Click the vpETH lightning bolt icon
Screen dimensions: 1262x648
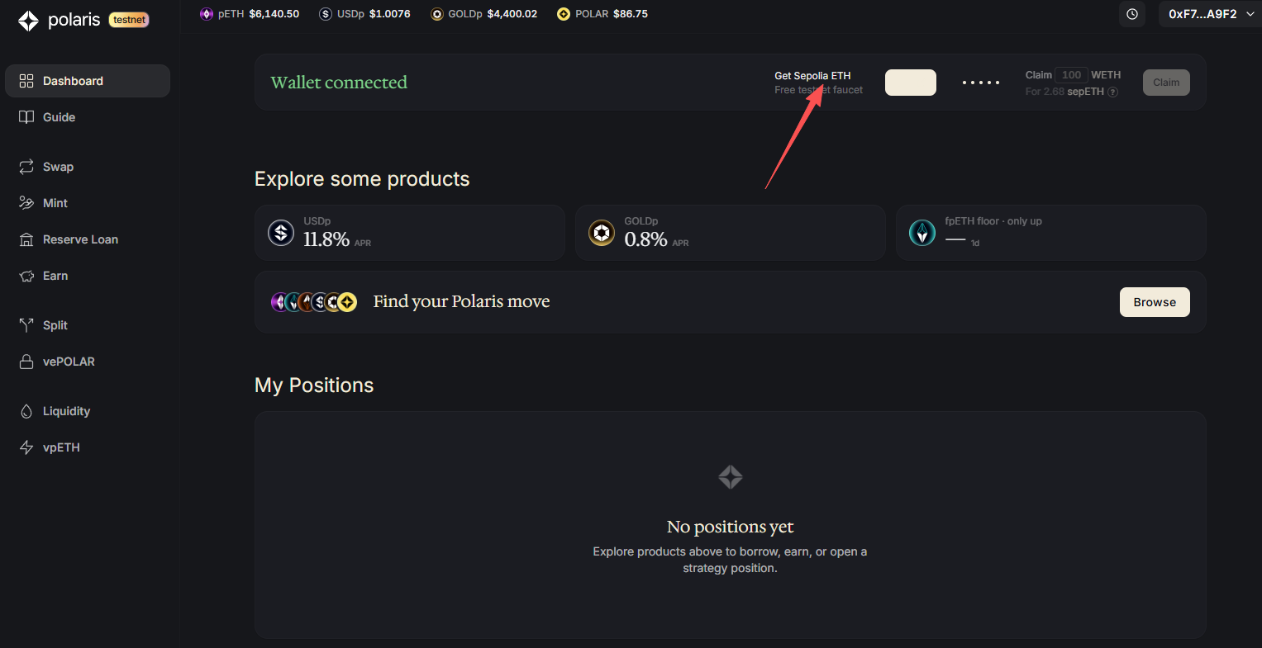(x=26, y=447)
